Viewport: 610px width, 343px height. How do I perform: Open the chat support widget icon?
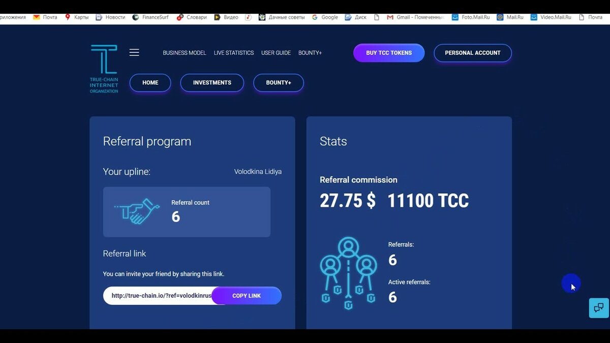[599, 307]
